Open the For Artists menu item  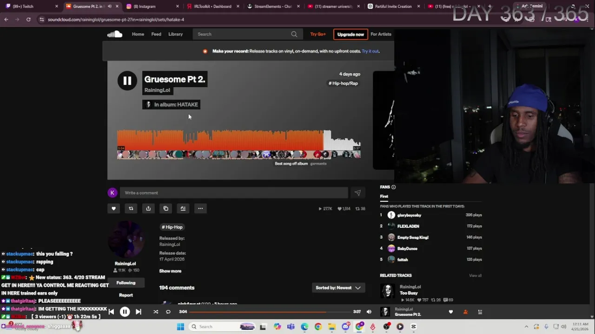tap(381, 34)
